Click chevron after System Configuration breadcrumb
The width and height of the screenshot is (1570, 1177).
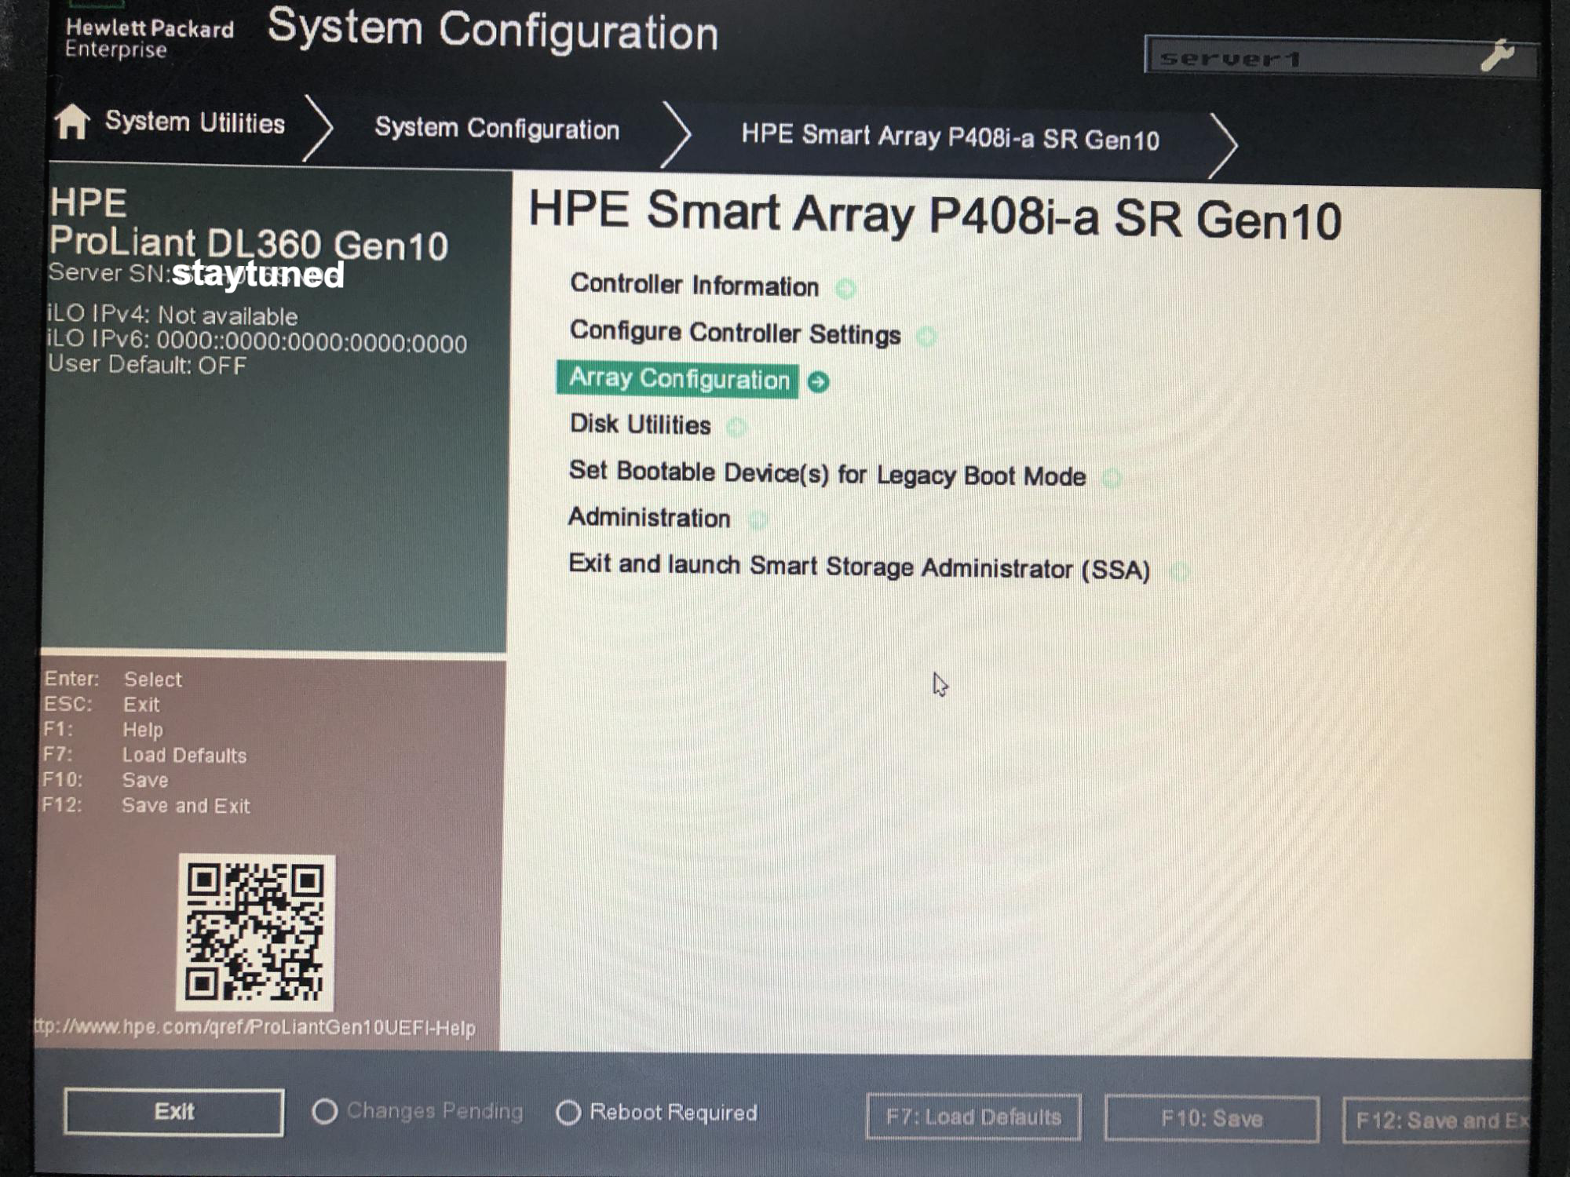676,134
